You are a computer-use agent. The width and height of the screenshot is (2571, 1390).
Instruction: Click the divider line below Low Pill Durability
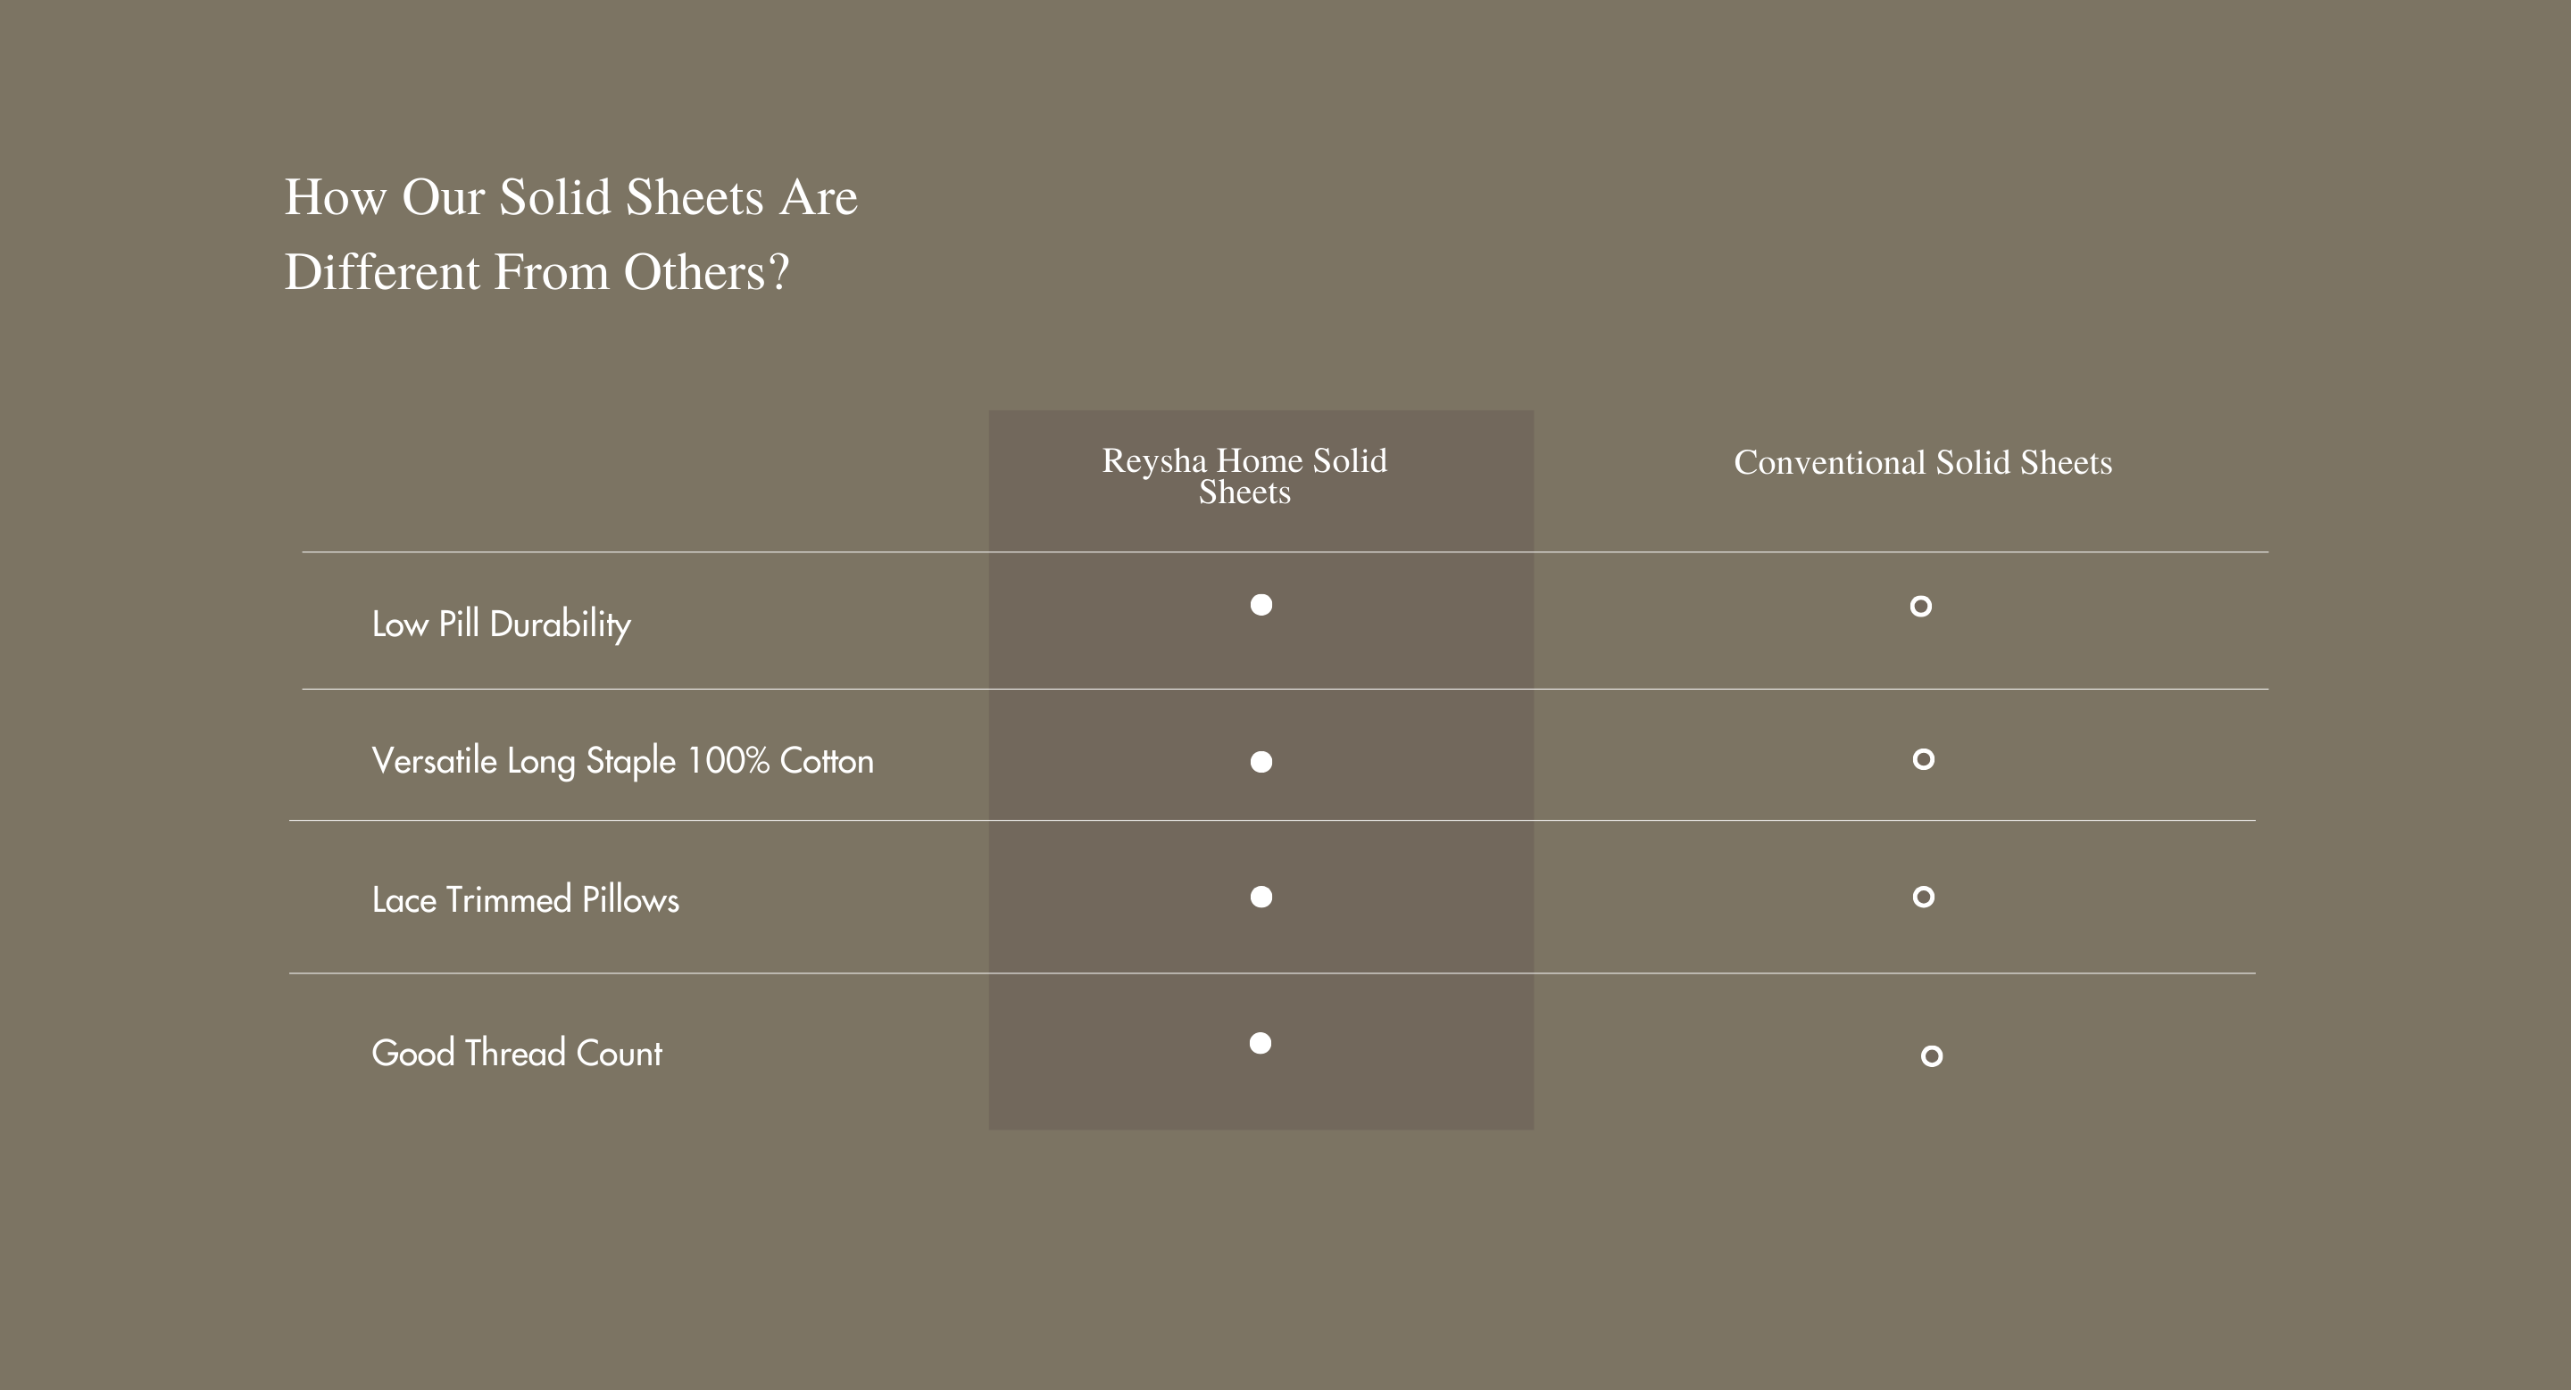699,689
